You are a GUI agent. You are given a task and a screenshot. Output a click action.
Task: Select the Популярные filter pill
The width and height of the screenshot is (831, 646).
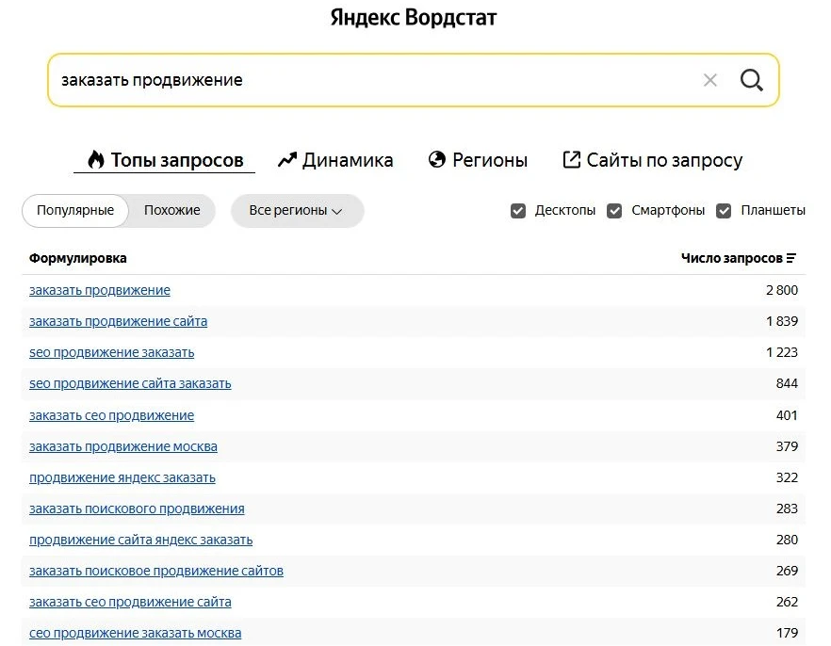click(x=74, y=210)
